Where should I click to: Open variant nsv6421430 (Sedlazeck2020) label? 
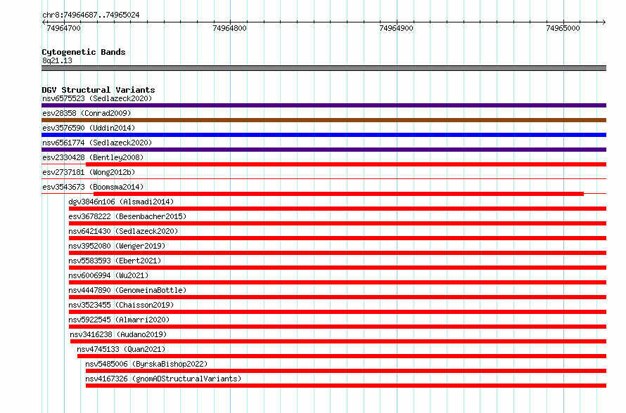[x=123, y=231]
